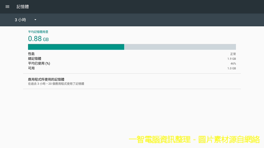Click the memory usage progress bar

click(132, 47)
